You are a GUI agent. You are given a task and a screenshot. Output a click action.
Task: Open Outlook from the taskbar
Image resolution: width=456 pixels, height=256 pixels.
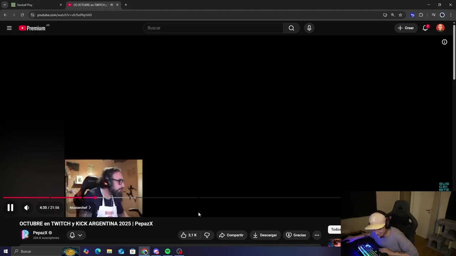121,251
